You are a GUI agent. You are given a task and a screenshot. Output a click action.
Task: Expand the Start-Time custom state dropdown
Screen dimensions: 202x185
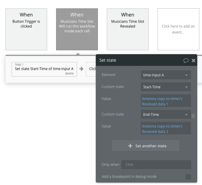click(166, 87)
